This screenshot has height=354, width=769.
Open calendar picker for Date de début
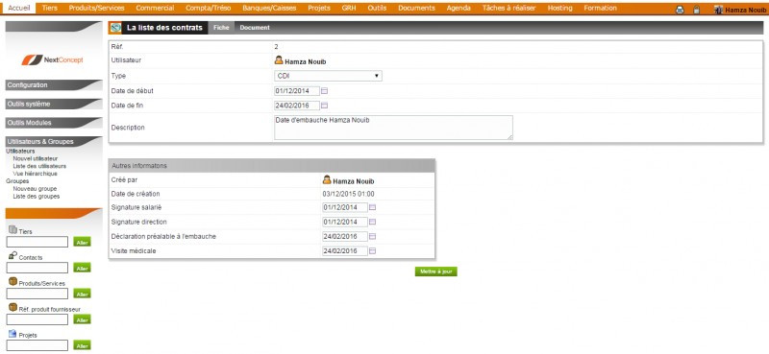(x=324, y=91)
